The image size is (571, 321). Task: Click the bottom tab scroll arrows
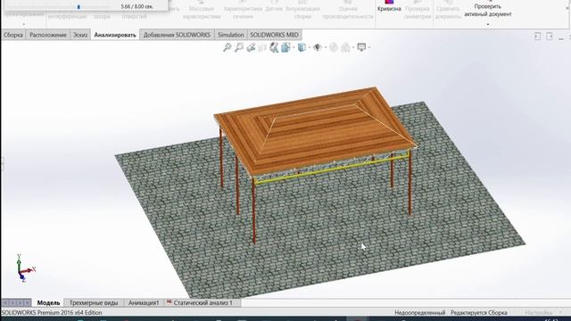(x=16, y=303)
